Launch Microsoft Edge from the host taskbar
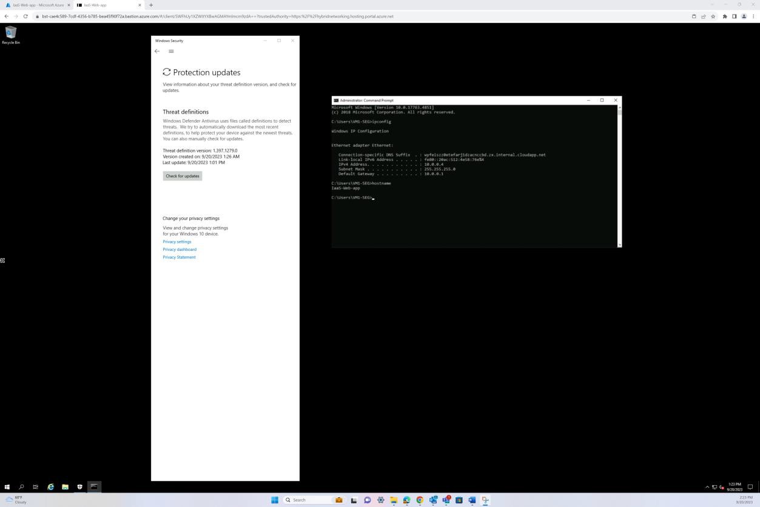Viewport: 760px width, 507px height. [x=406, y=500]
